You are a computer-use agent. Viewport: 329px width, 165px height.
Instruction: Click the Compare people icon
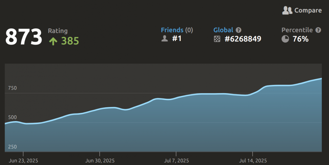click(287, 10)
